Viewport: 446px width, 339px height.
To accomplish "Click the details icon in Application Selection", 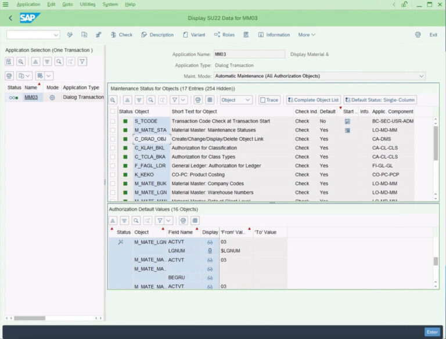I will (9, 62).
